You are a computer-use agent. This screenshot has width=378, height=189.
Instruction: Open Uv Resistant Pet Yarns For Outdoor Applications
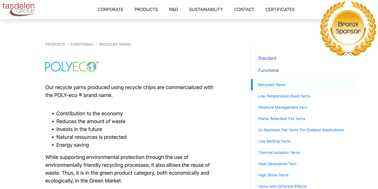pyautogui.click(x=301, y=130)
